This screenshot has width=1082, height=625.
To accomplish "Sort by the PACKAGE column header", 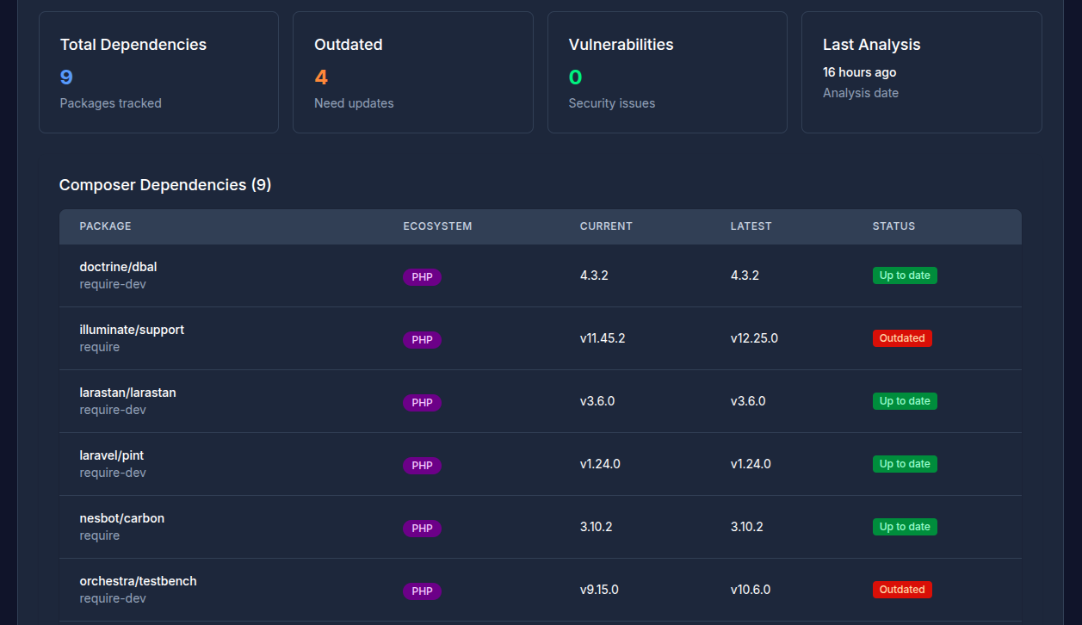I will click(x=105, y=226).
